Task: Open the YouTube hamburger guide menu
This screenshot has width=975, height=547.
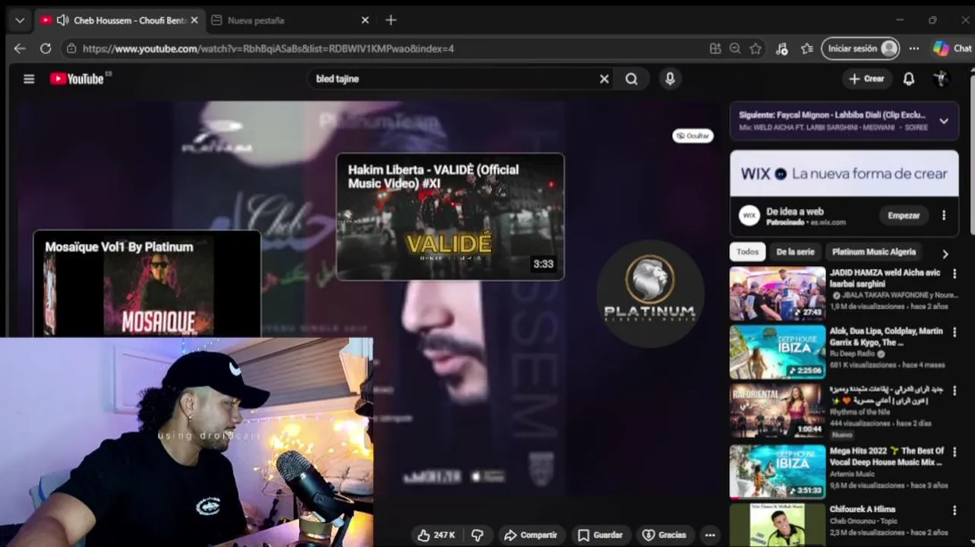Action: tap(29, 79)
